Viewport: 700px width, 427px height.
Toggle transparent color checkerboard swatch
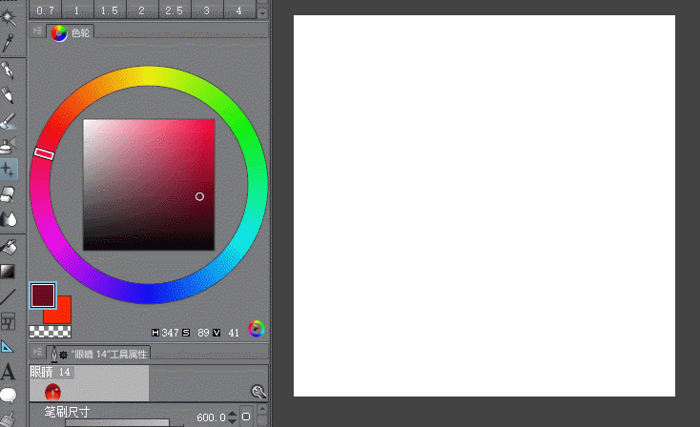[x=50, y=332]
